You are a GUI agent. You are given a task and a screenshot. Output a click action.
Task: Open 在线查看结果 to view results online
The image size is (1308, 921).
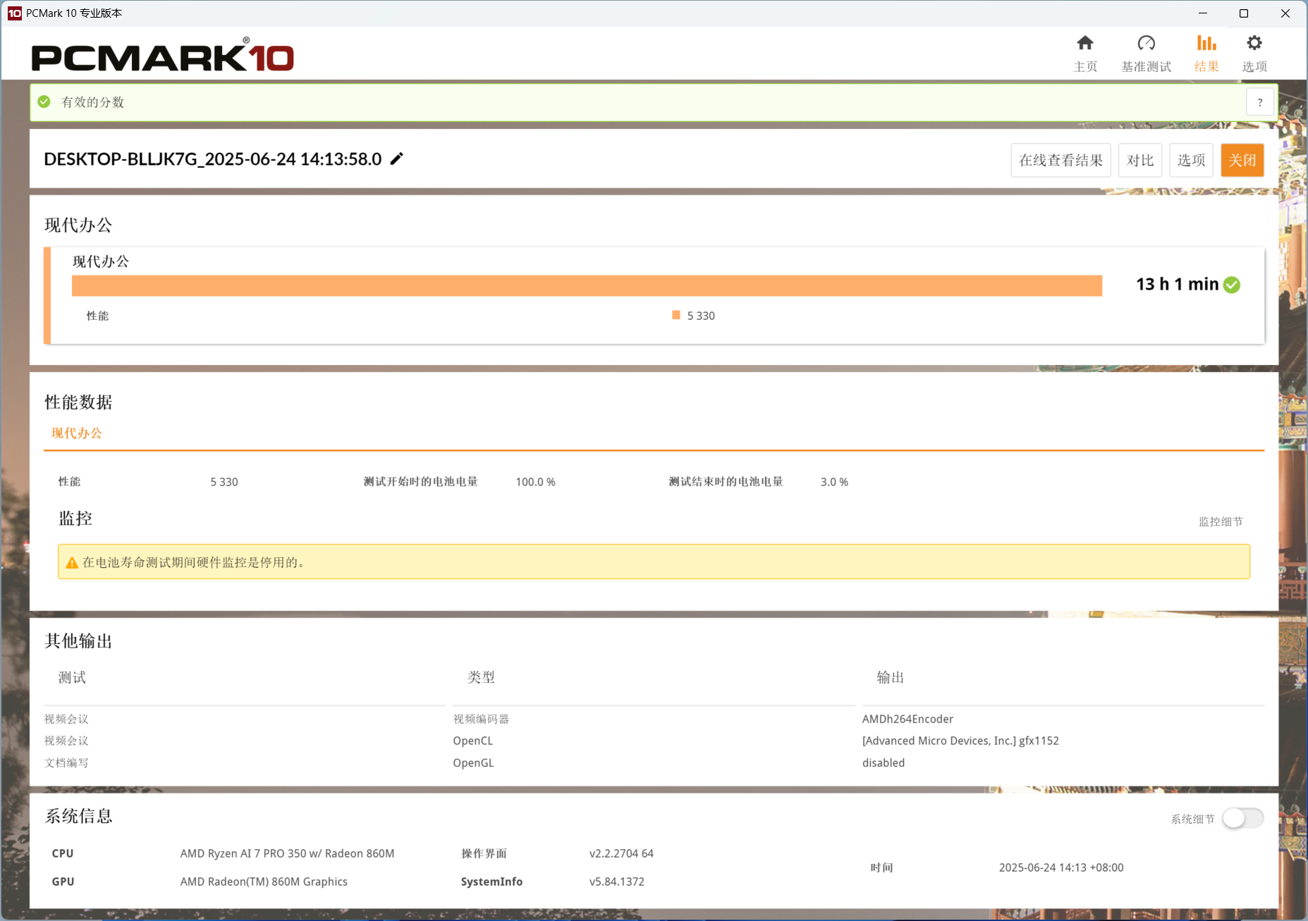1061,160
